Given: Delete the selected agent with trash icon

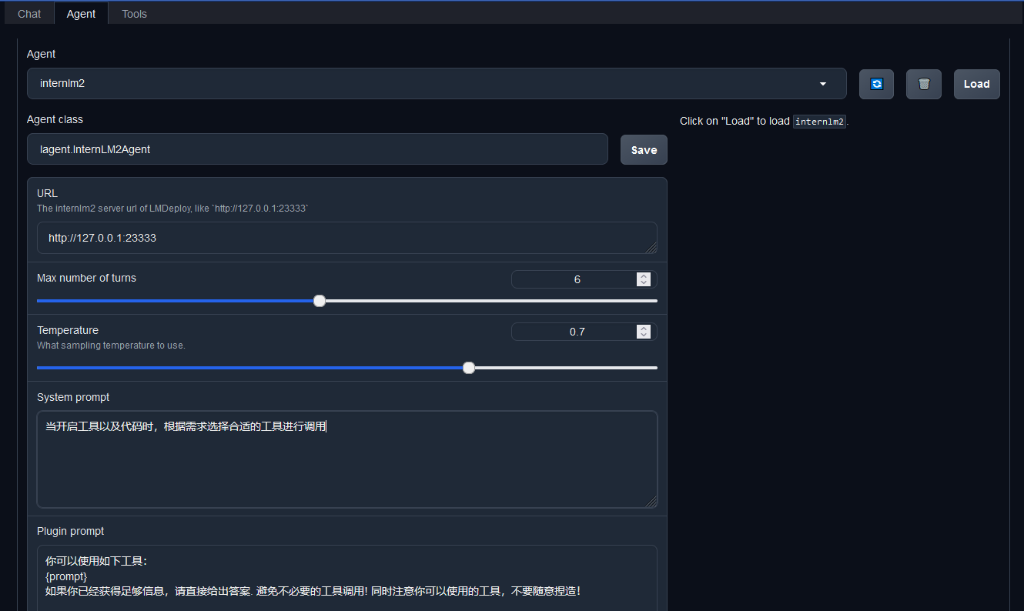Looking at the screenshot, I should [x=924, y=84].
